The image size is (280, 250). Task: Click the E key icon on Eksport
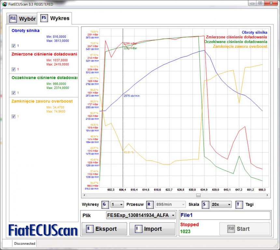90,229
